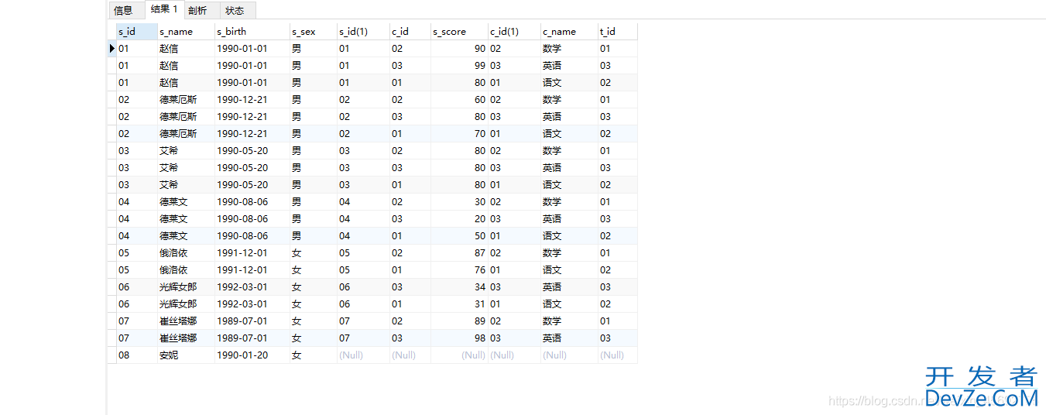Switch to the 信息 tab
The width and height of the screenshot is (1046, 415).
point(123,10)
